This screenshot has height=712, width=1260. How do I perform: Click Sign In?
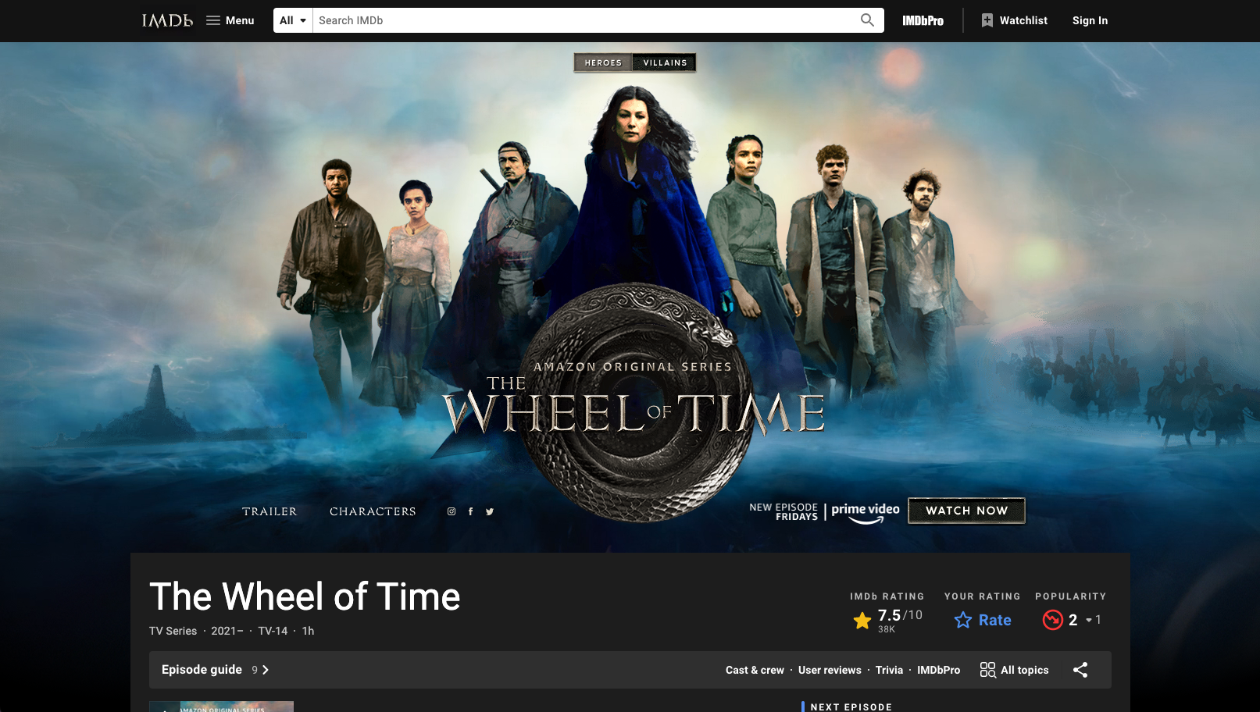pos(1090,20)
